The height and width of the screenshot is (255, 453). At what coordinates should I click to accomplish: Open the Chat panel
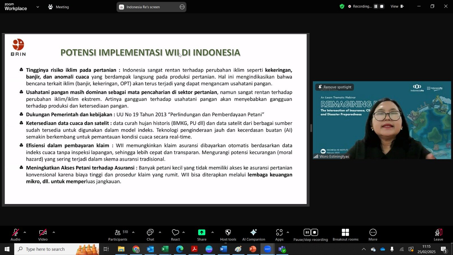pos(150,235)
